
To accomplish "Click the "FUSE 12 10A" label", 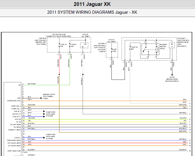I will click(63, 45).
